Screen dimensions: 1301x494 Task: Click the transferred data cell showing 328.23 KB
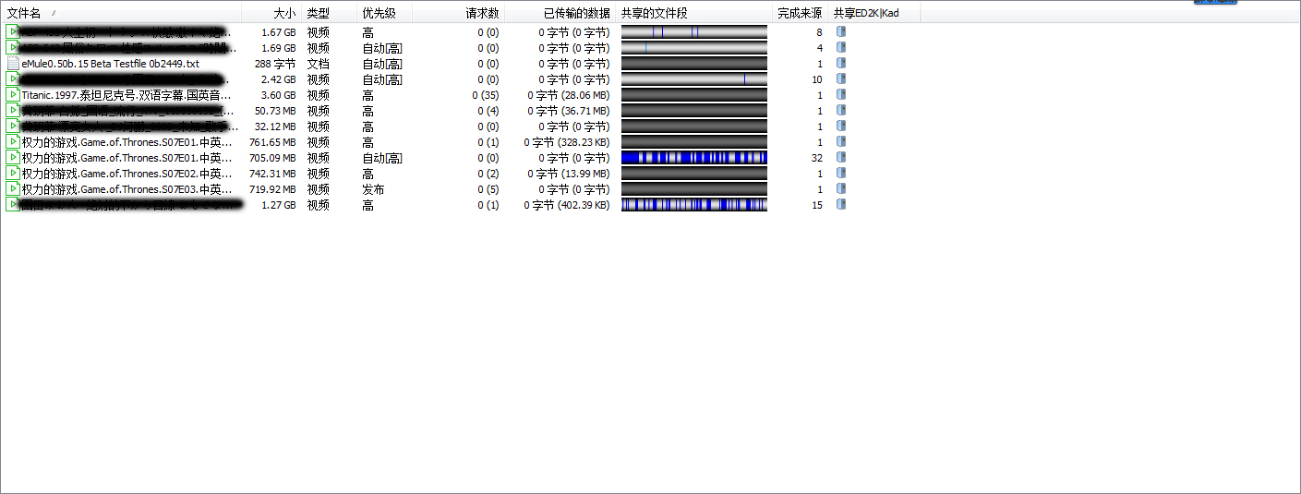click(566, 142)
